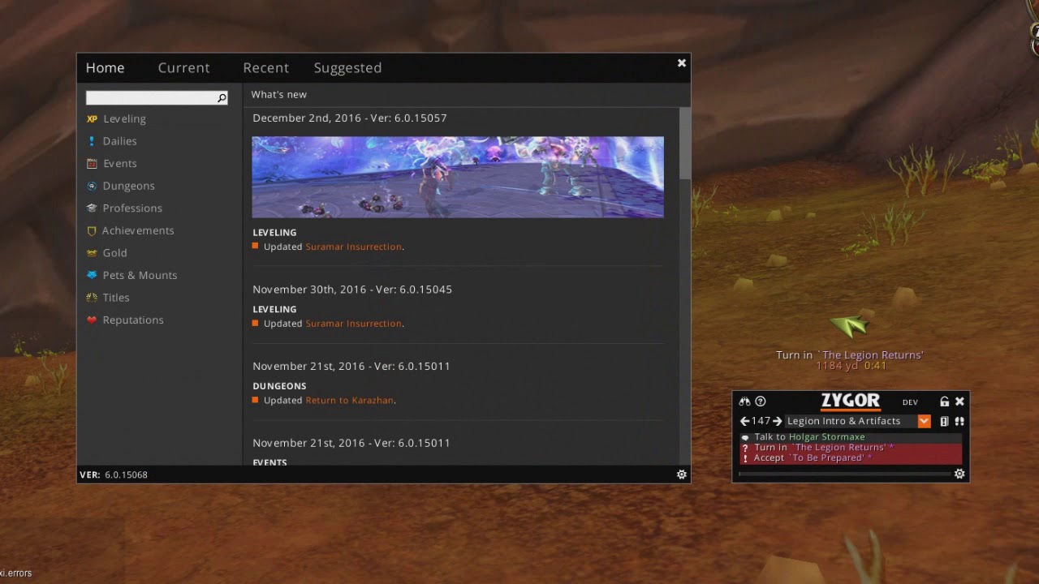Click the Gold coins icon
Viewport: 1039px width, 584px height.
(92, 253)
